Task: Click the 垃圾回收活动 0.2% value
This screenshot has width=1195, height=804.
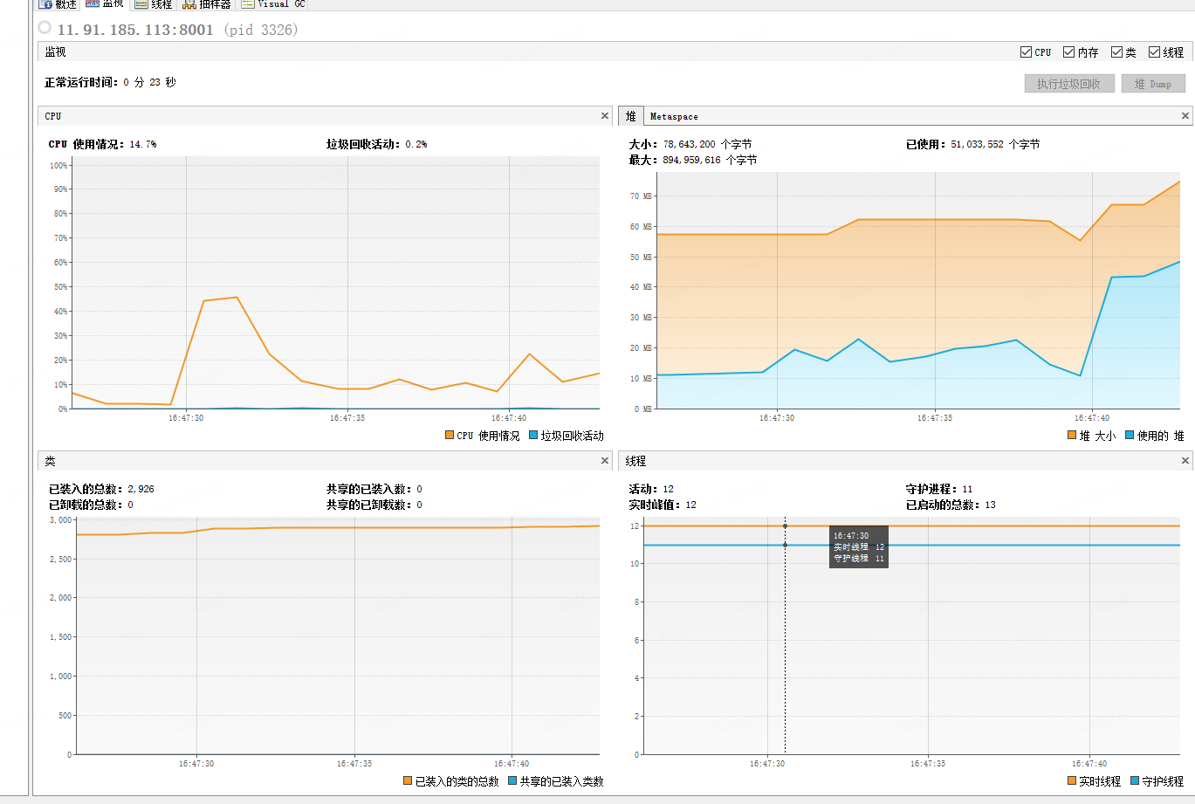Action: coord(416,144)
